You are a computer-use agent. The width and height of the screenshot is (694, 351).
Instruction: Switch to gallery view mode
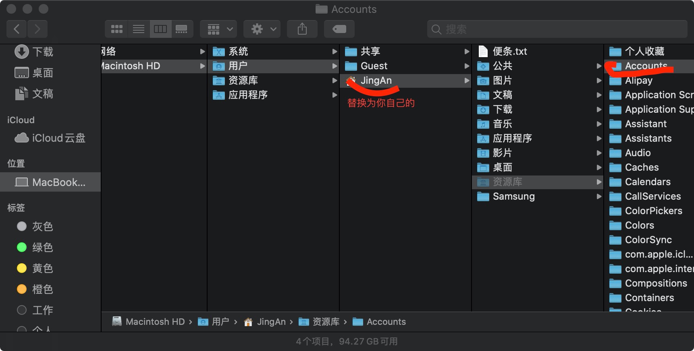click(x=182, y=29)
